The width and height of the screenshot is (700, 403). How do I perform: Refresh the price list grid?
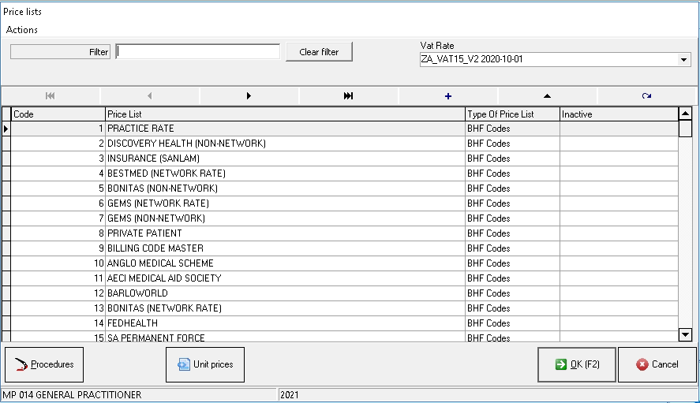pyautogui.click(x=646, y=95)
